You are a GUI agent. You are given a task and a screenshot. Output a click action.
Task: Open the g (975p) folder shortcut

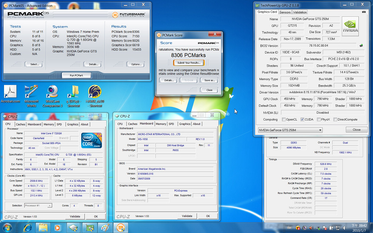click(74, 96)
